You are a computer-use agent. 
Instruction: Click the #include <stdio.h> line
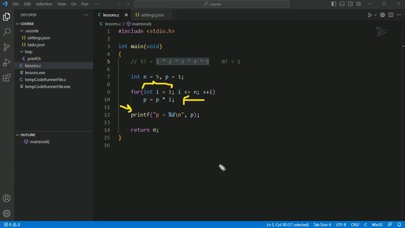[146, 31]
